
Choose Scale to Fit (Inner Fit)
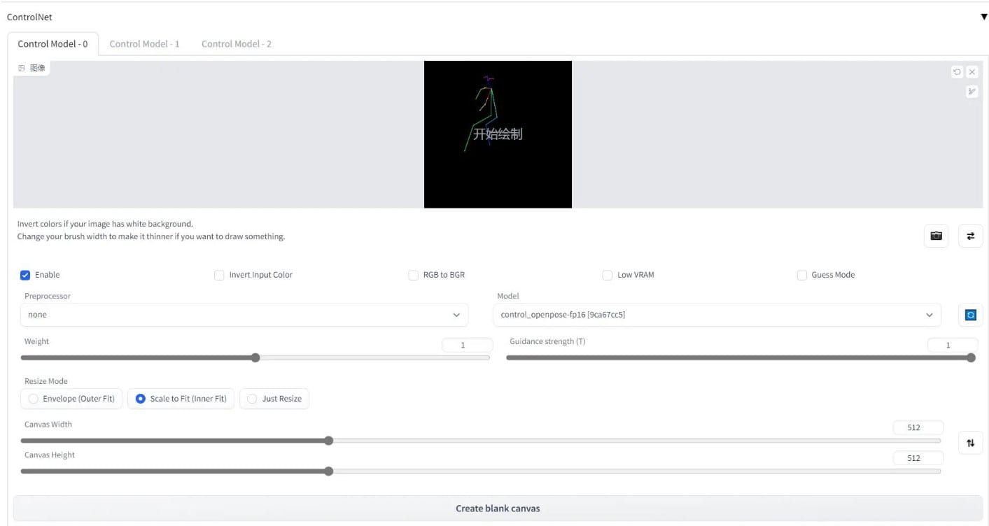[x=181, y=399]
